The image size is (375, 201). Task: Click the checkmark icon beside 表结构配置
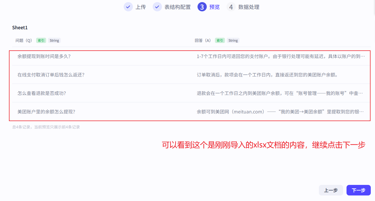point(157,7)
